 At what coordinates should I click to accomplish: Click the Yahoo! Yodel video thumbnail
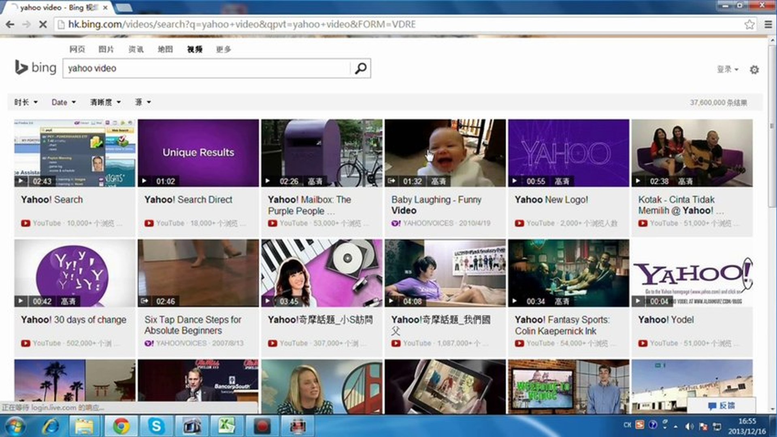point(692,273)
